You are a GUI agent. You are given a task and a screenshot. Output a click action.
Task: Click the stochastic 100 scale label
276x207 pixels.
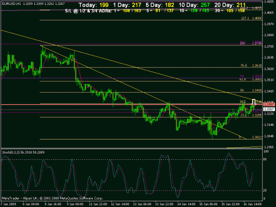click(x=266, y=151)
